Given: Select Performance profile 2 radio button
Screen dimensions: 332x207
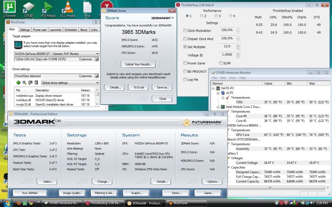Looking at the screenshot, I should [202, 16].
